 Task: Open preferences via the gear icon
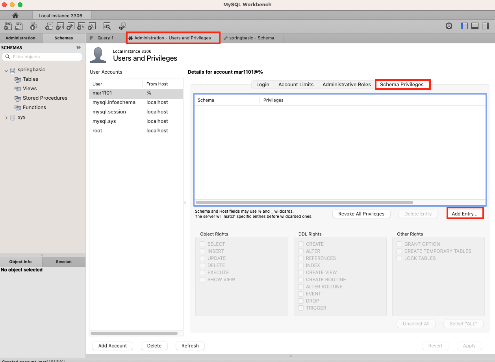pos(449,26)
